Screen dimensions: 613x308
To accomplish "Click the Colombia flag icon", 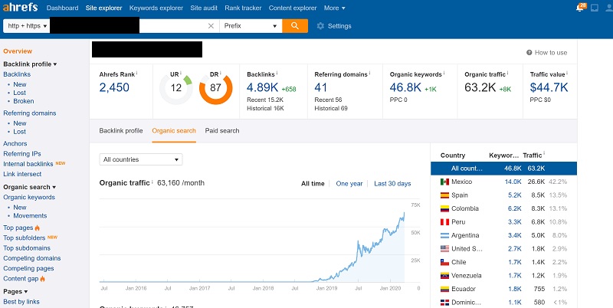I will pos(444,208).
